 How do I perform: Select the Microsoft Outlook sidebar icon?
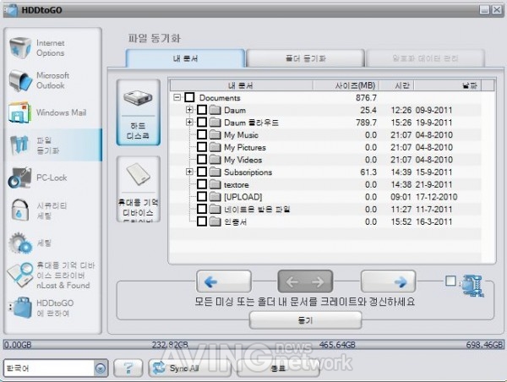tap(20, 80)
